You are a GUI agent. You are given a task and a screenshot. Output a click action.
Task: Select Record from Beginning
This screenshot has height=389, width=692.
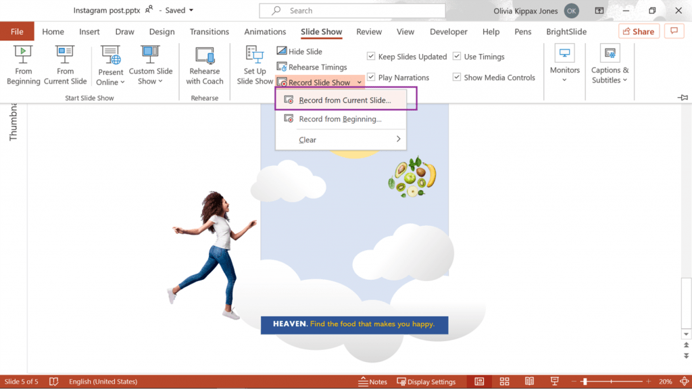point(341,119)
